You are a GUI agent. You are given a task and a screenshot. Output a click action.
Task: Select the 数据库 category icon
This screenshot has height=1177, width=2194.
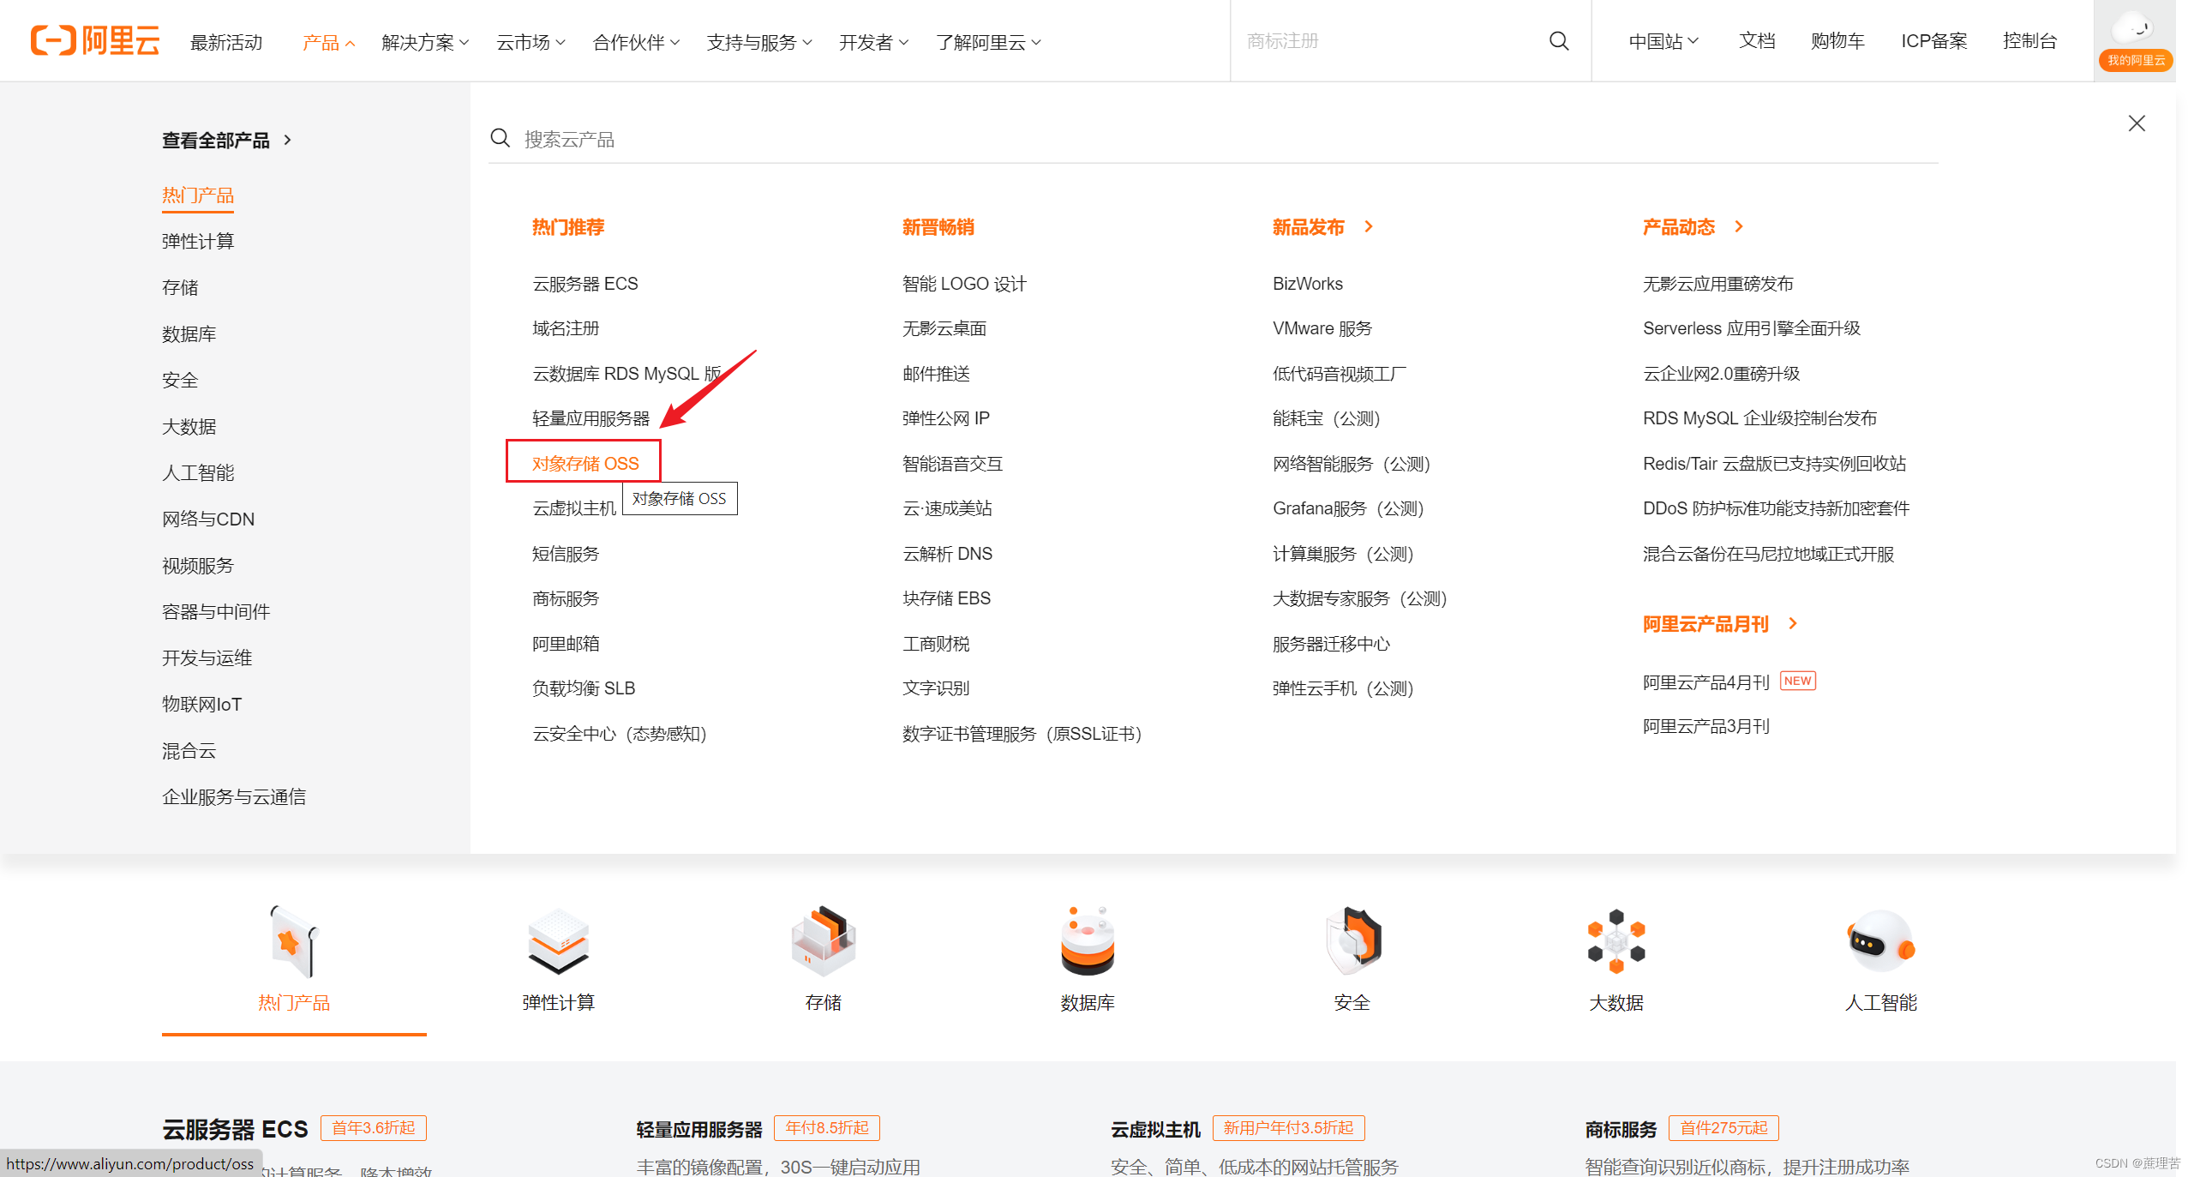click(1088, 941)
